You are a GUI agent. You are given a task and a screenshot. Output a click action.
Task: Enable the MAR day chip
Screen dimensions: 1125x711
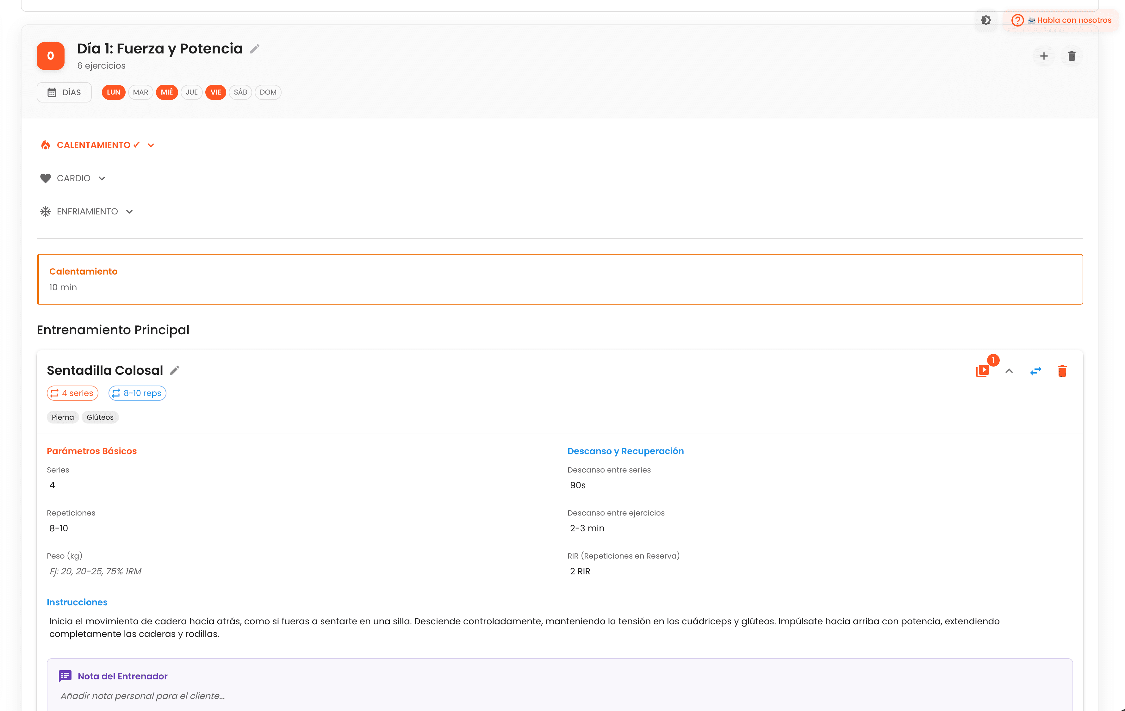click(140, 92)
